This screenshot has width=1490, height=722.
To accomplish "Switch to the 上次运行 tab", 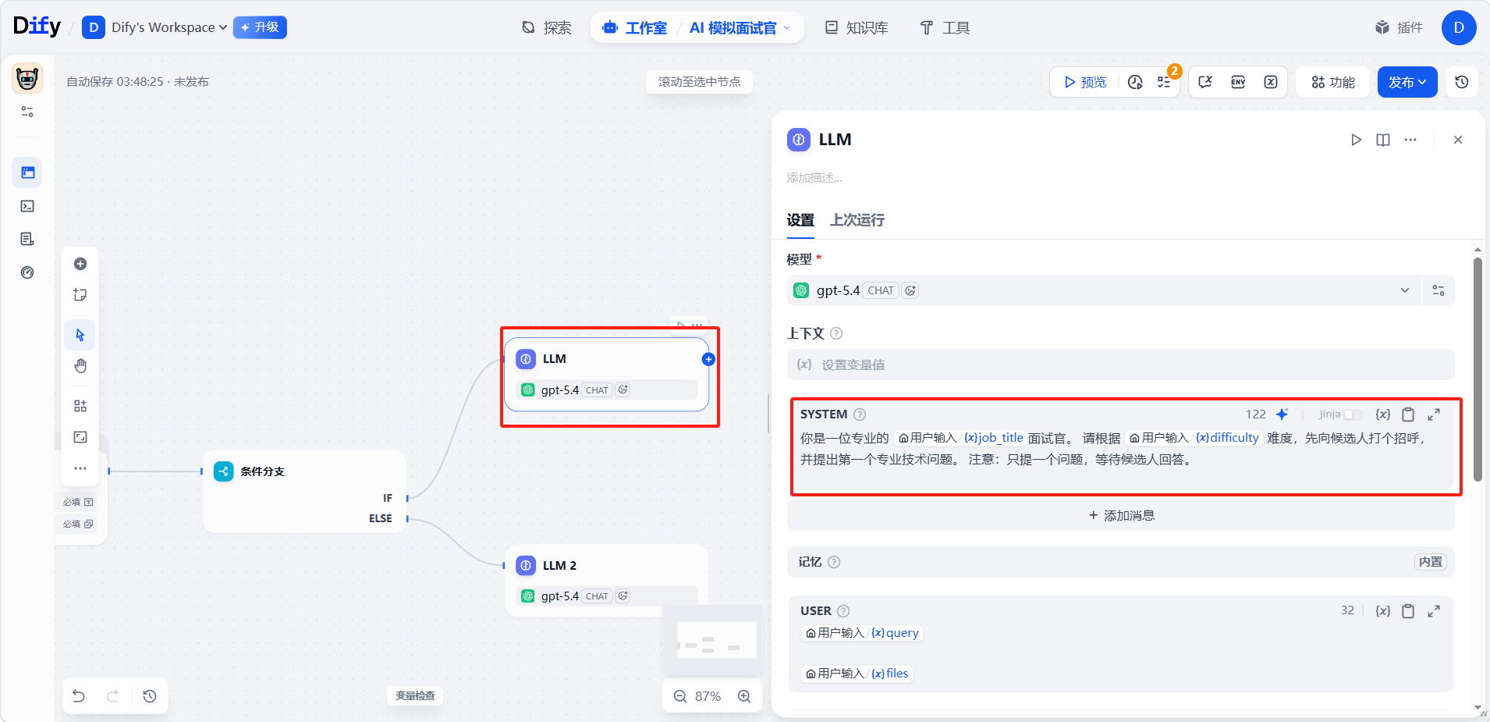I will (857, 220).
